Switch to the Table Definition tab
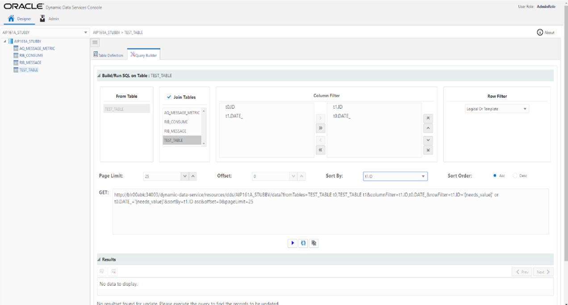Image resolution: width=568 pixels, height=305 pixels. tap(108, 55)
